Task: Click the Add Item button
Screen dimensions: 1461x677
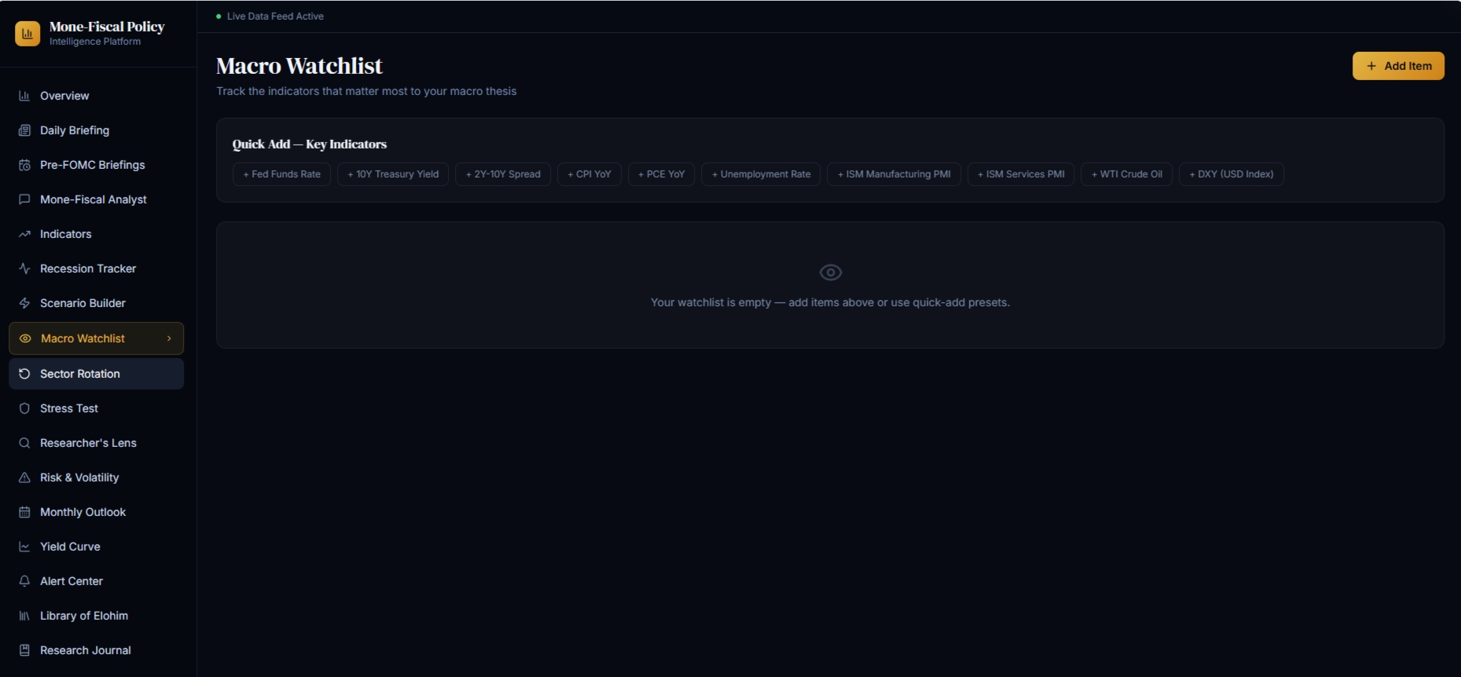Action: point(1398,66)
